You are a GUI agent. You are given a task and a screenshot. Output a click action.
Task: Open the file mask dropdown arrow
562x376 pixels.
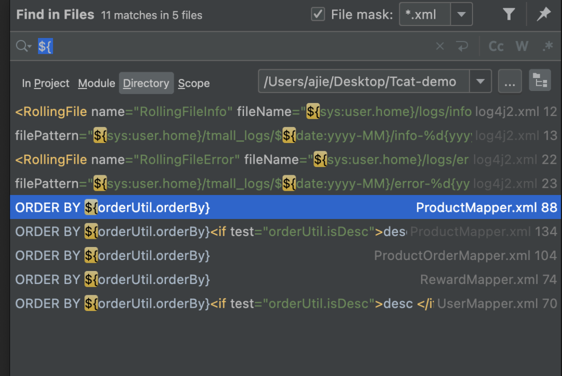click(461, 15)
